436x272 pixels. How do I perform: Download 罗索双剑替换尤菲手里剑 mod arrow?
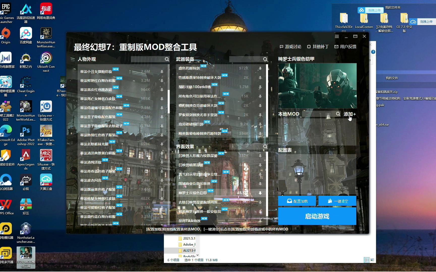pyautogui.click(x=260, y=115)
